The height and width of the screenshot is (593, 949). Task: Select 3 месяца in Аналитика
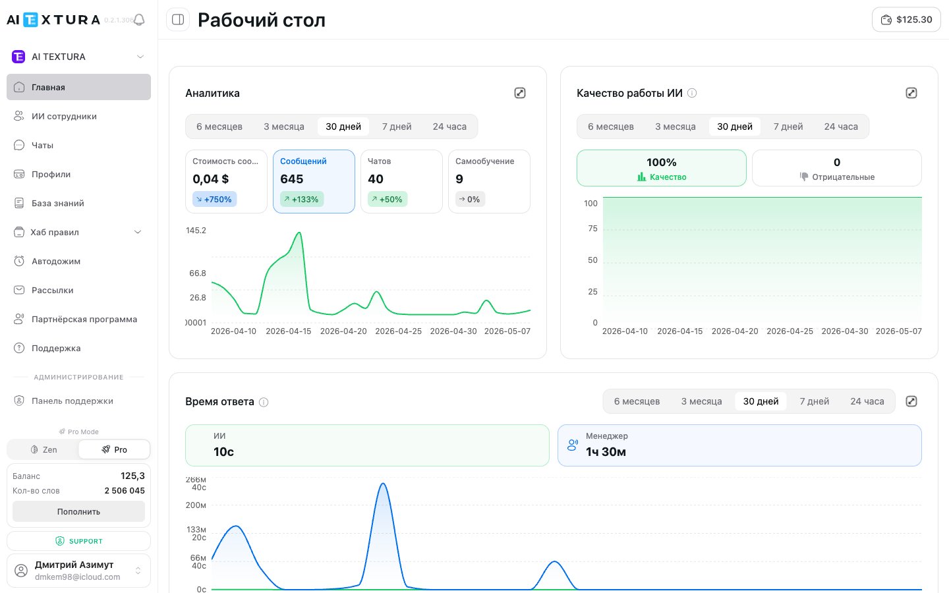pyautogui.click(x=284, y=127)
